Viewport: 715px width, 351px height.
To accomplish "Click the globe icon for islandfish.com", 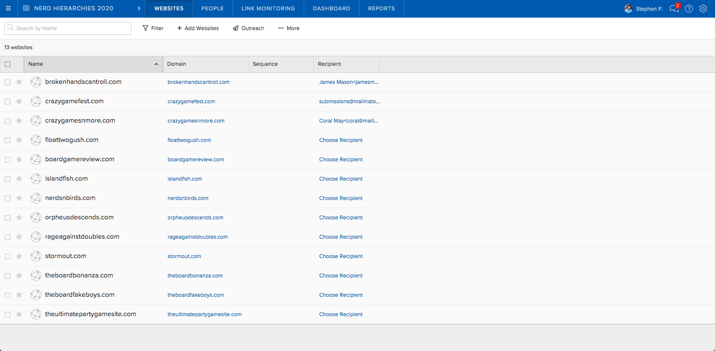I will (36, 179).
